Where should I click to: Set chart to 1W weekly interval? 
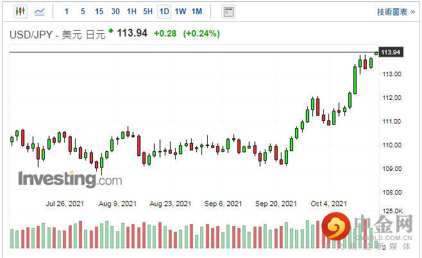click(x=180, y=12)
